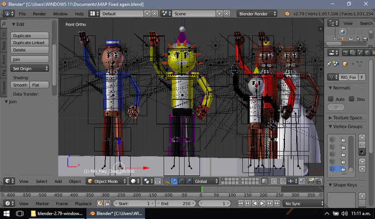
Task: Enable Auto Smooth checkbox
Action: point(331,99)
